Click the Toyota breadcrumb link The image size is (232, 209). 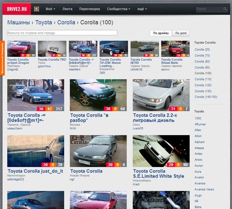(x=44, y=22)
